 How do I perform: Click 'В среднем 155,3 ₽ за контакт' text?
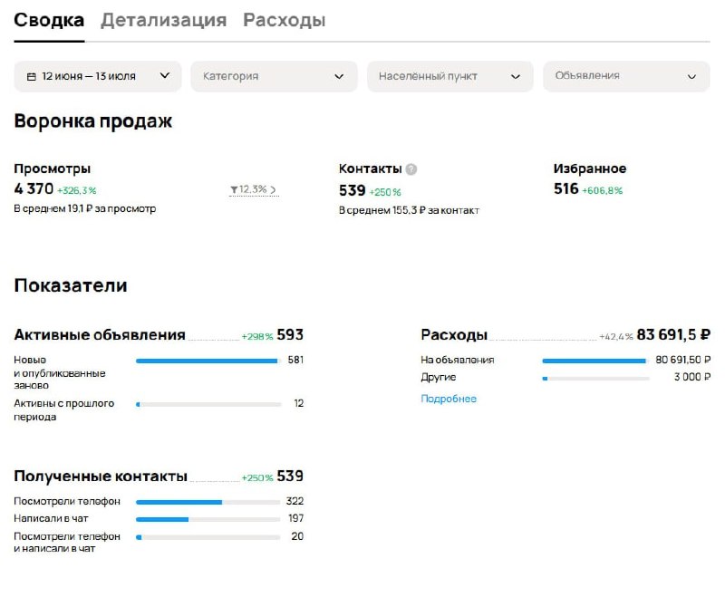[409, 210]
